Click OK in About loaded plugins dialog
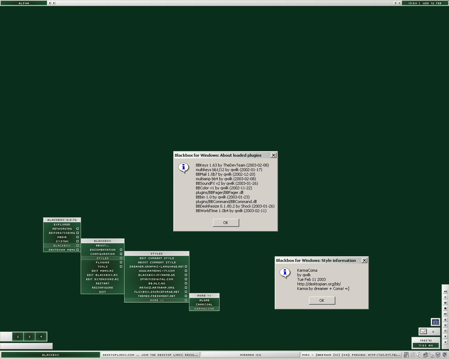The height and width of the screenshot is (359, 449). pos(226,223)
